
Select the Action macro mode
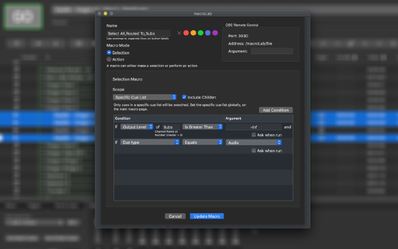click(x=109, y=59)
